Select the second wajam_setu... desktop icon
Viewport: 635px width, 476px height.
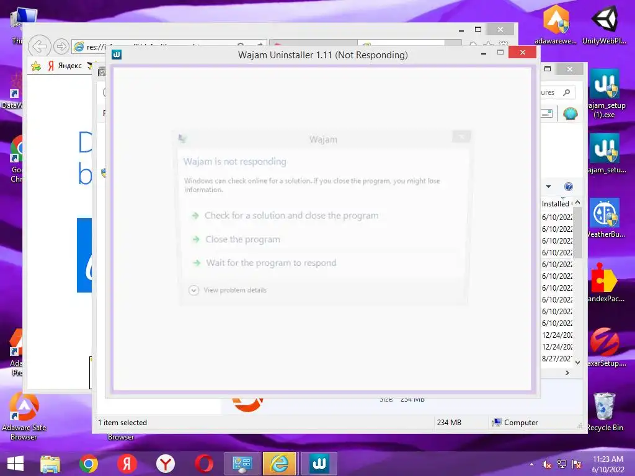point(606,154)
